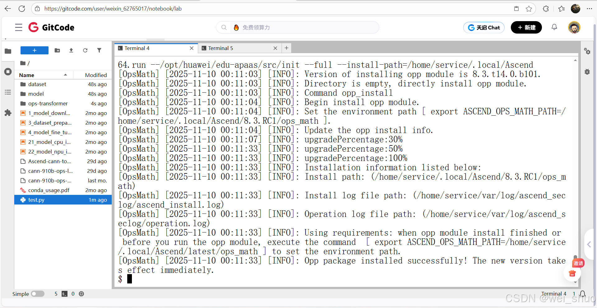The width and height of the screenshot is (597, 308).
Task: Select the Ascend-cann-to... file
Action: [x=63, y=161]
